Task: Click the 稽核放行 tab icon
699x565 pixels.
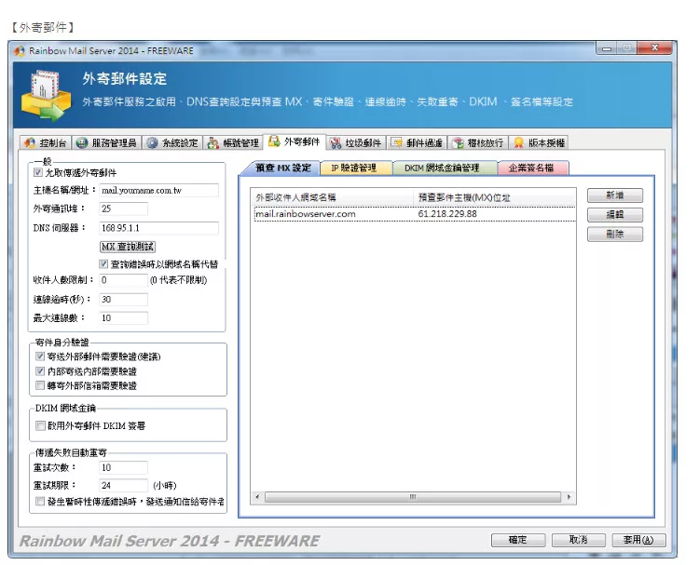Action: tap(459, 143)
